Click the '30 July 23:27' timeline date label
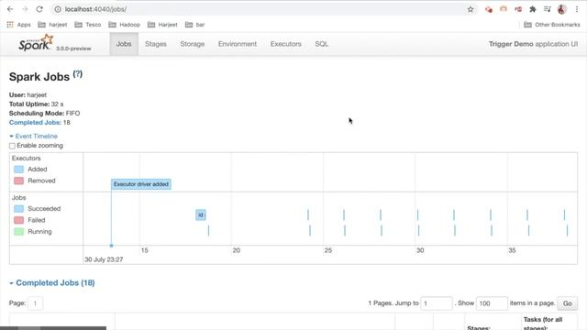This screenshot has height=330, width=587. point(104,259)
